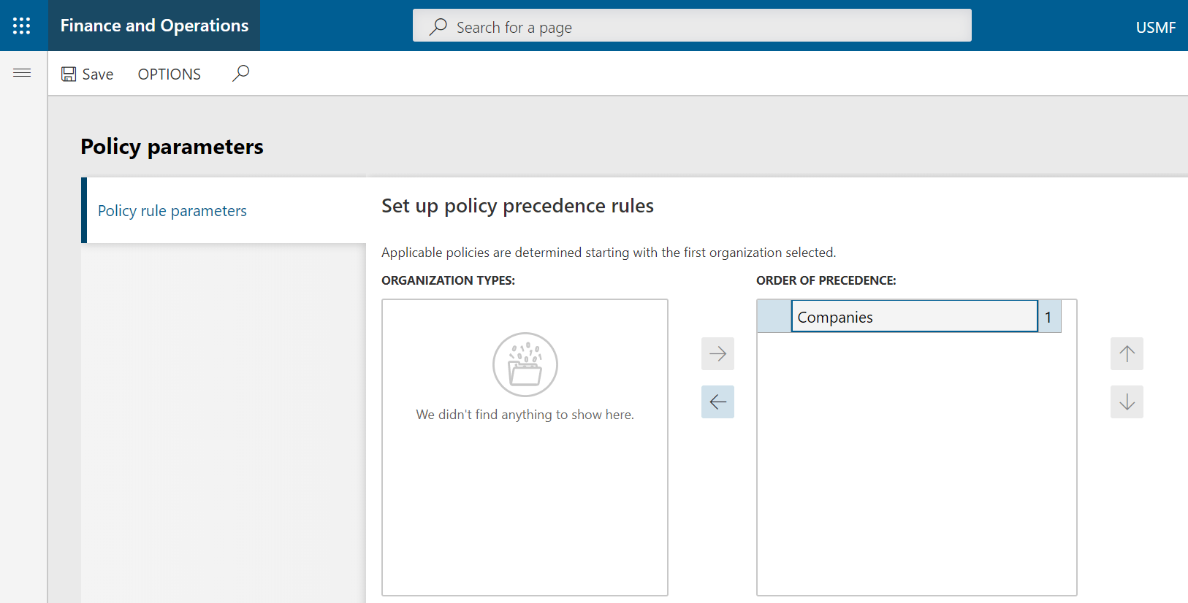Click the magnifier icon in the page search bar
This screenshot has height=603, width=1188.
[x=438, y=27]
